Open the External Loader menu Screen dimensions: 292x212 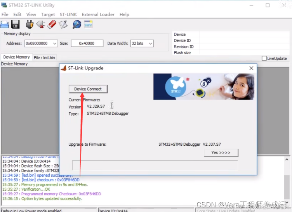click(x=98, y=14)
